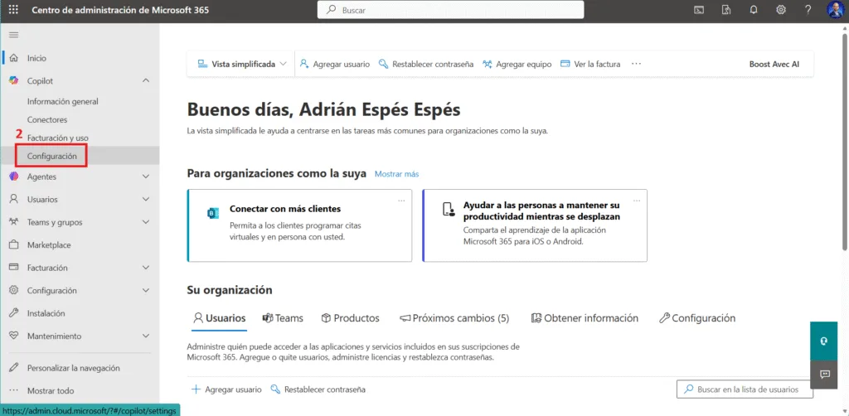Expand the Agentes section chevron

(x=146, y=177)
